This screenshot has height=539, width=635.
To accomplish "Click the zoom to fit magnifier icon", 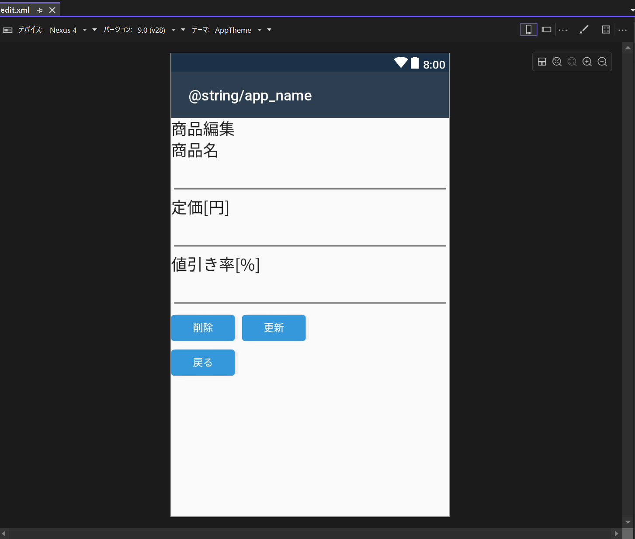I will [x=557, y=62].
